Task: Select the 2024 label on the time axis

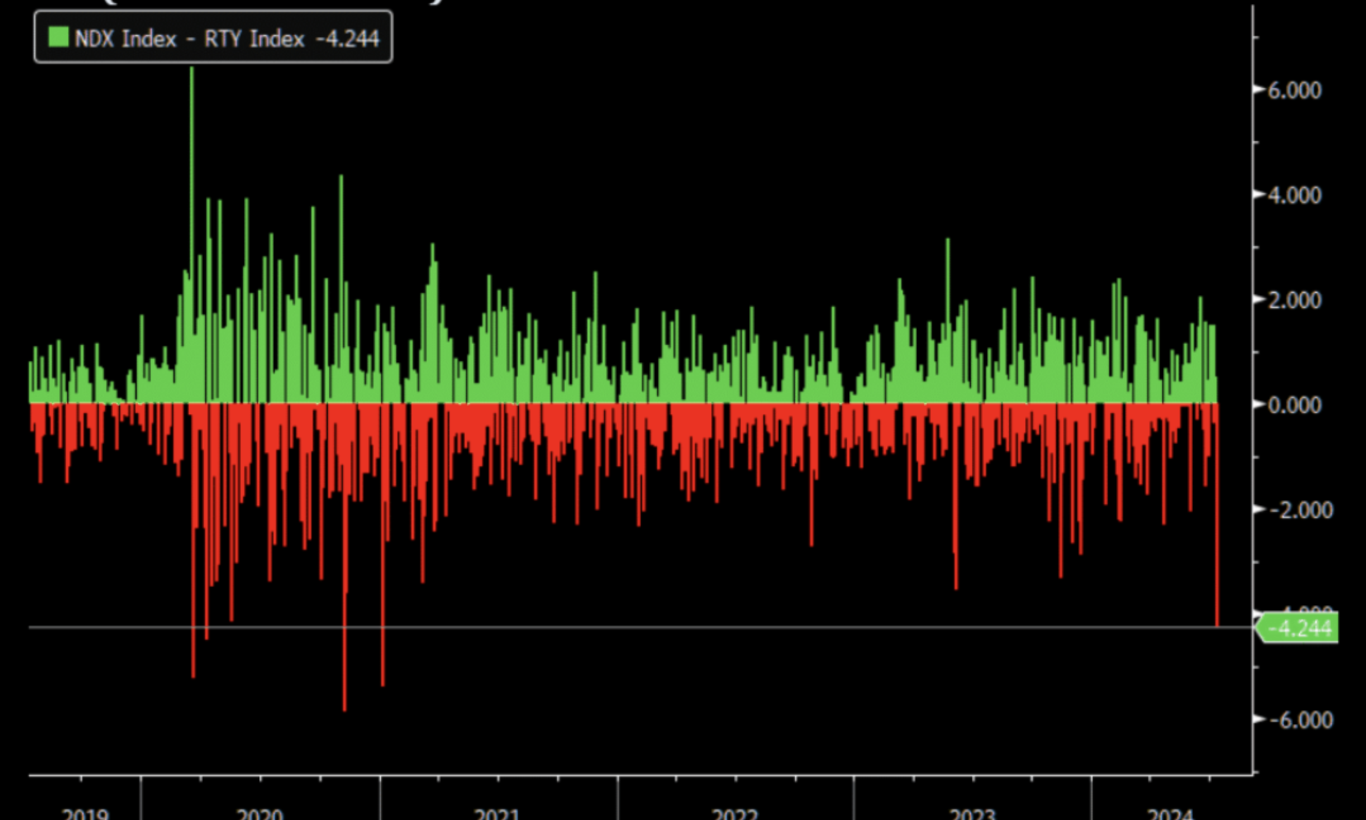Action: (x=1170, y=814)
